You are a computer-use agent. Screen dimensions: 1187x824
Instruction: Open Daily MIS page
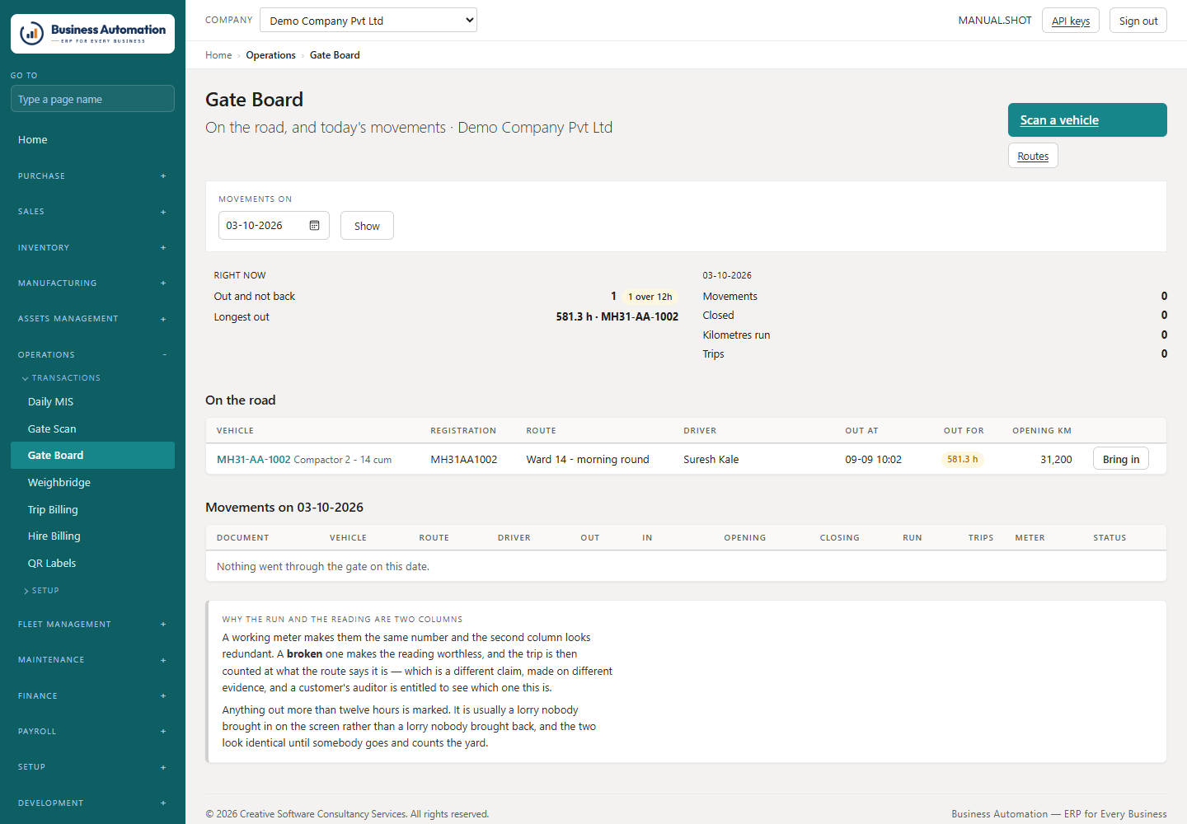(x=92, y=402)
